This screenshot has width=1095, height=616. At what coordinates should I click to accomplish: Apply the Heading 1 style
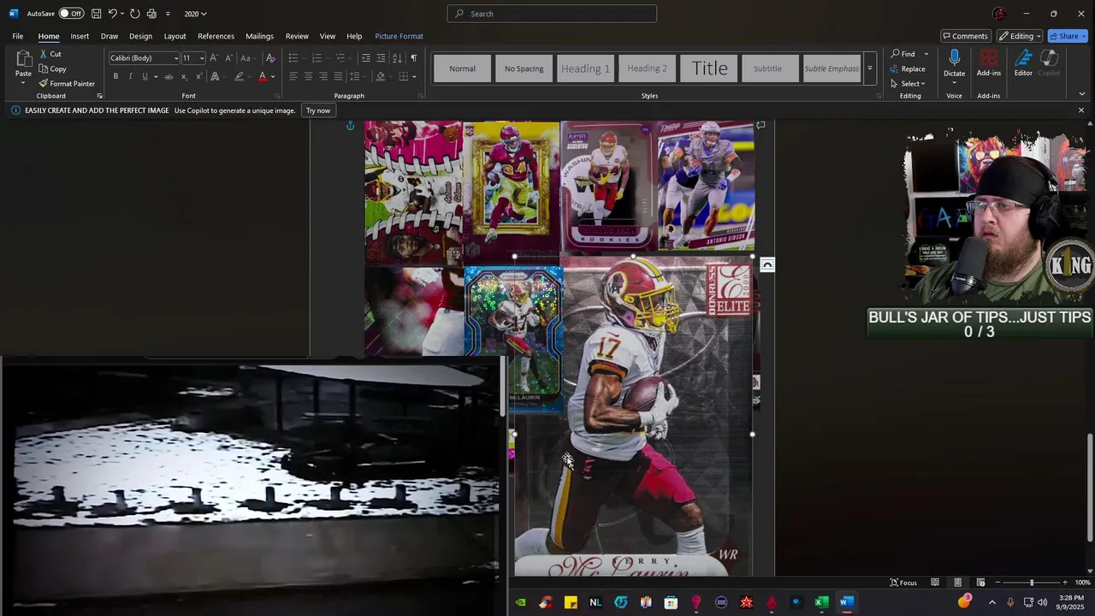point(585,68)
